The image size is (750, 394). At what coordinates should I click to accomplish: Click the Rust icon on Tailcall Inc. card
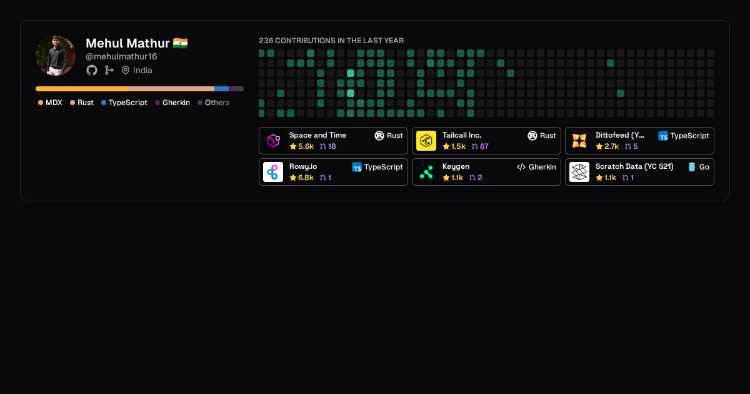(532, 136)
